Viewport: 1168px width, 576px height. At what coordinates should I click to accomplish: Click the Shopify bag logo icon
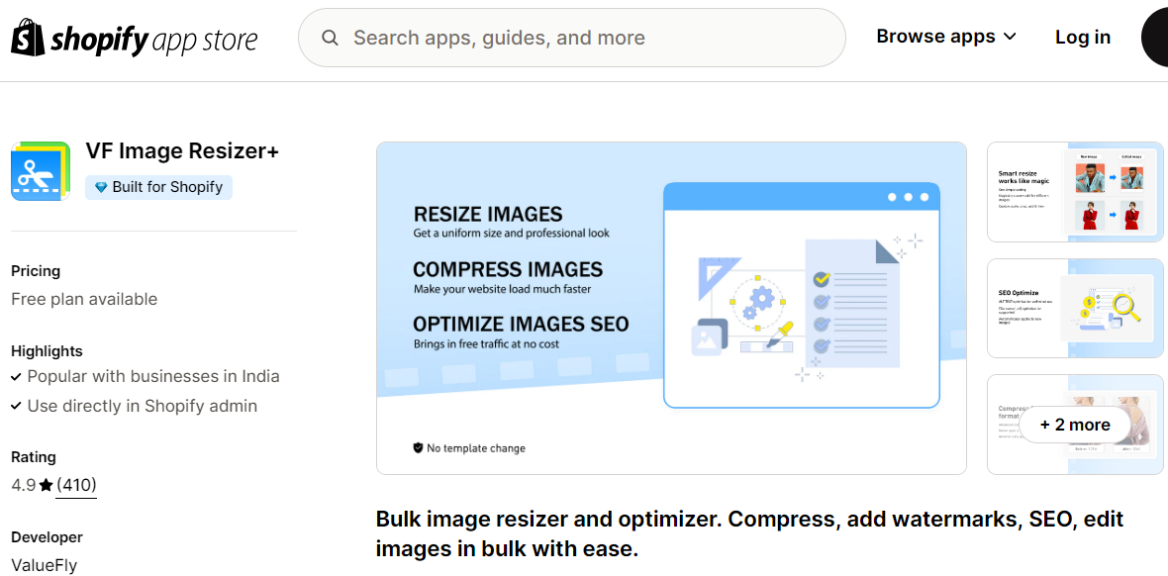click(x=29, y=38)
